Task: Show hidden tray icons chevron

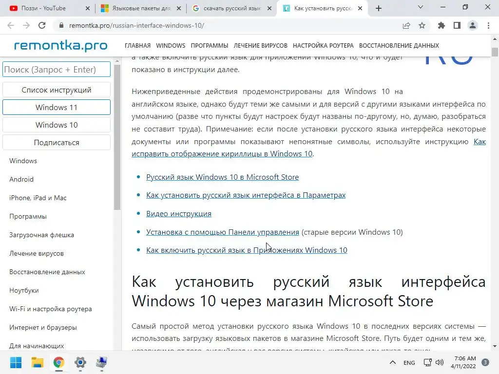Action: 393,362
